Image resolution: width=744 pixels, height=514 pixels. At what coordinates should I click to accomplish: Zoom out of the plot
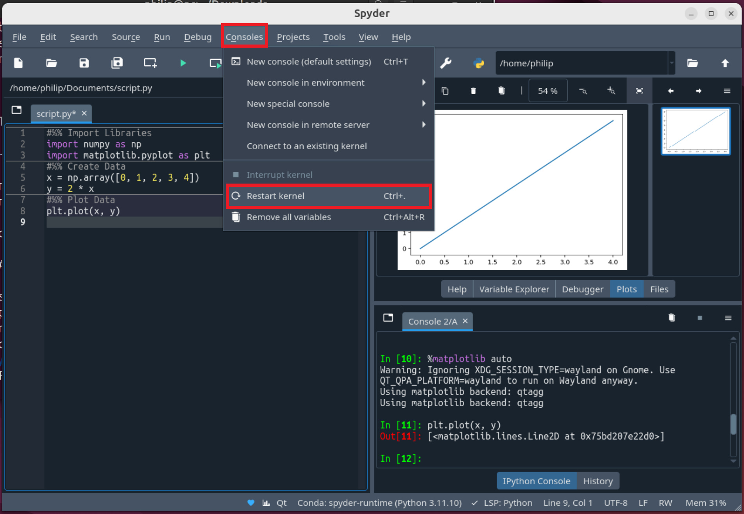pos(583,91)
